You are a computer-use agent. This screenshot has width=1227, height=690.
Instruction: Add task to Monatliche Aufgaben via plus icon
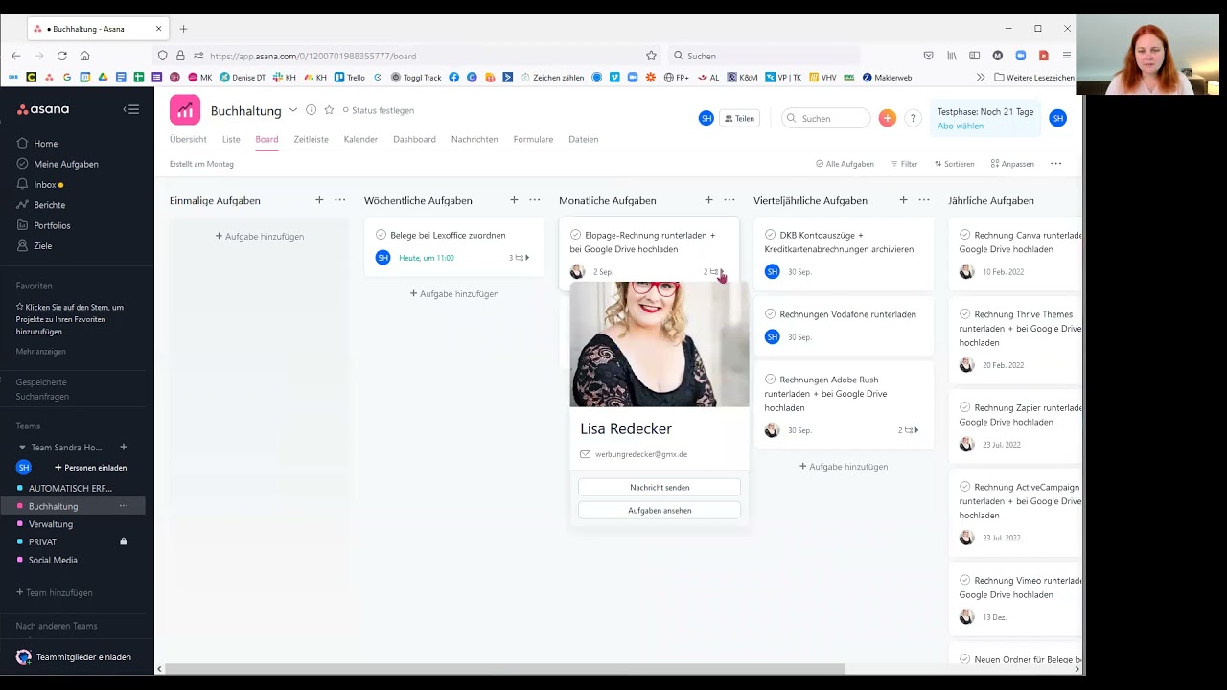pos(708,200)
